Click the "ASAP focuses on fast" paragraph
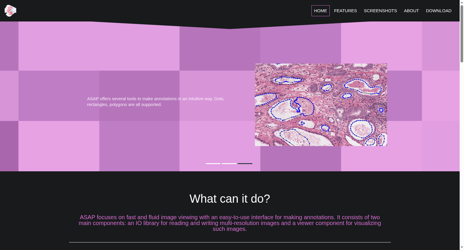 (x=230, y=223)
